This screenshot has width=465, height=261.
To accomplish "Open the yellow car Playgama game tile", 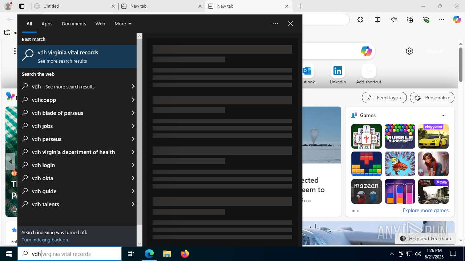I will pos(433,136).
